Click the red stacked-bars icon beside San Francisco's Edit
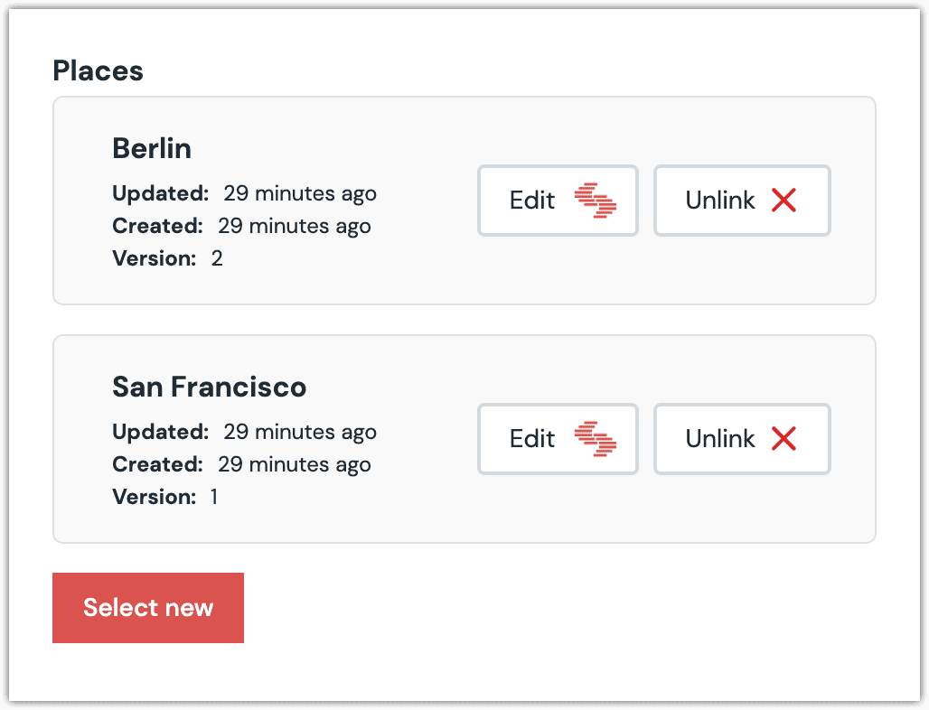Screen dimensions: 929x710 click(596, 439)
